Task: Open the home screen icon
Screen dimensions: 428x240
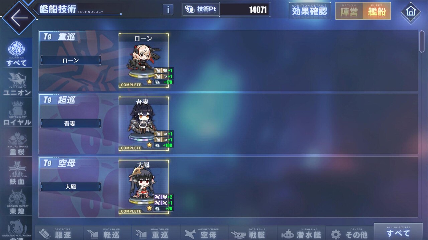Action: pyautogui.click(x=410, y=12)
